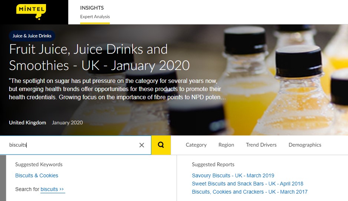Open the Insights Expert Analysis tab
Screen dimensions: 348x201
(95, 12)
